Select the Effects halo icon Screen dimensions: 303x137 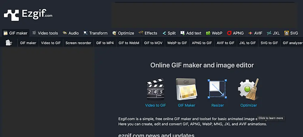tap(141, 33)
